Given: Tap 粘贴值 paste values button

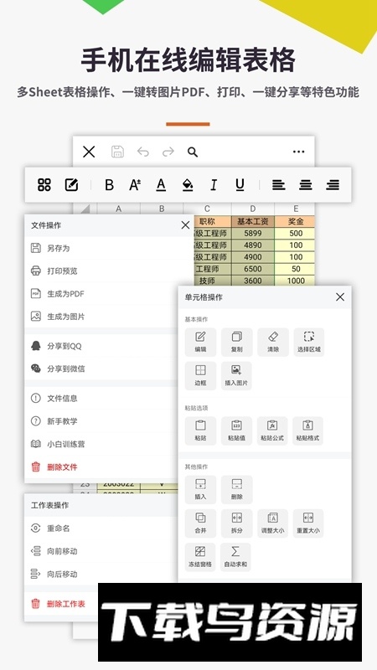Looking at the screenshot, I should (x=236, y=430).
